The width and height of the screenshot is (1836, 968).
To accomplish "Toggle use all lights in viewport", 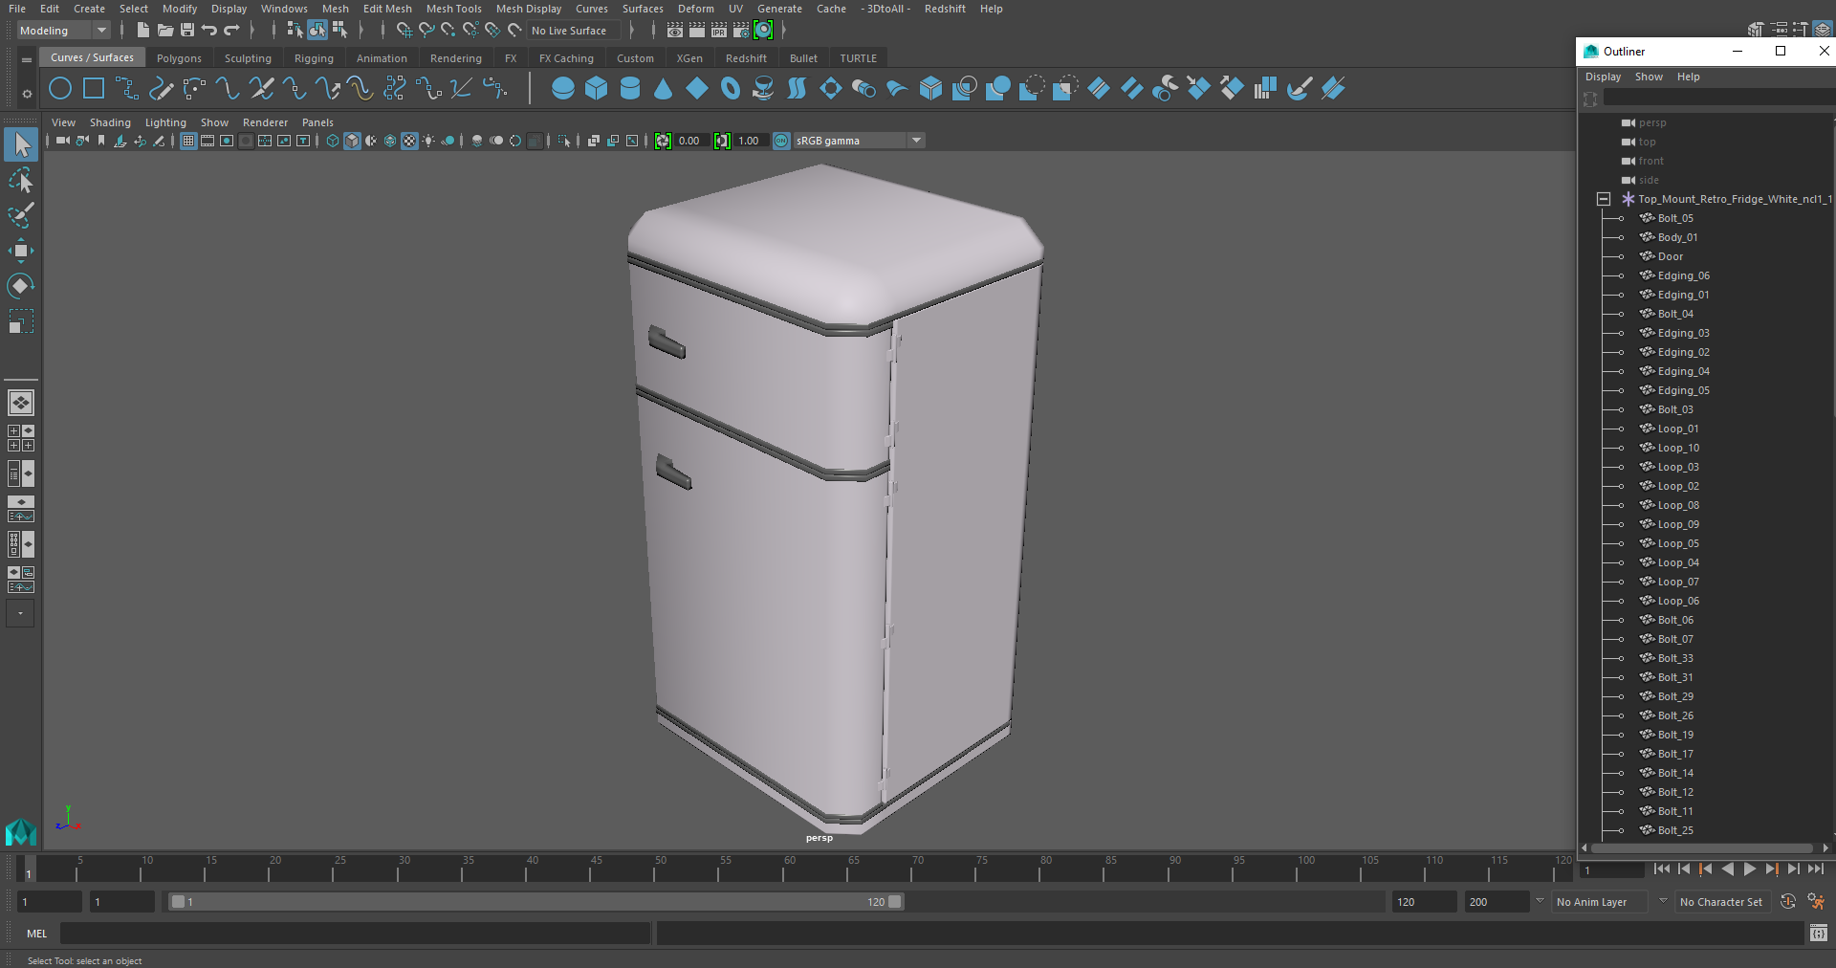I will (428, 141).
